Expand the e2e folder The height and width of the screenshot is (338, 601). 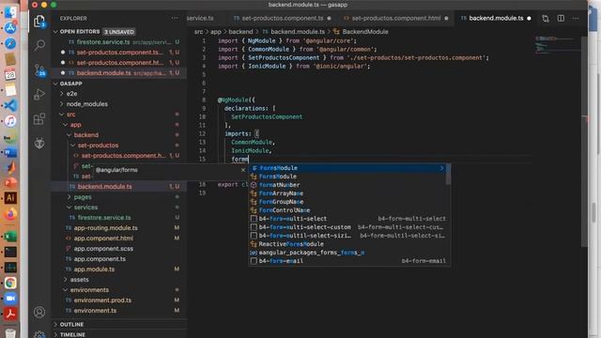point(62,94)
